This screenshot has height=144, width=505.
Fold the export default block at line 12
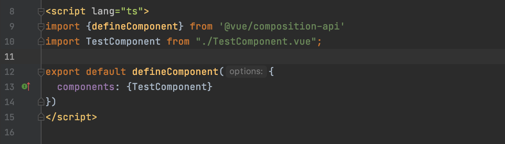coord(41,72)
